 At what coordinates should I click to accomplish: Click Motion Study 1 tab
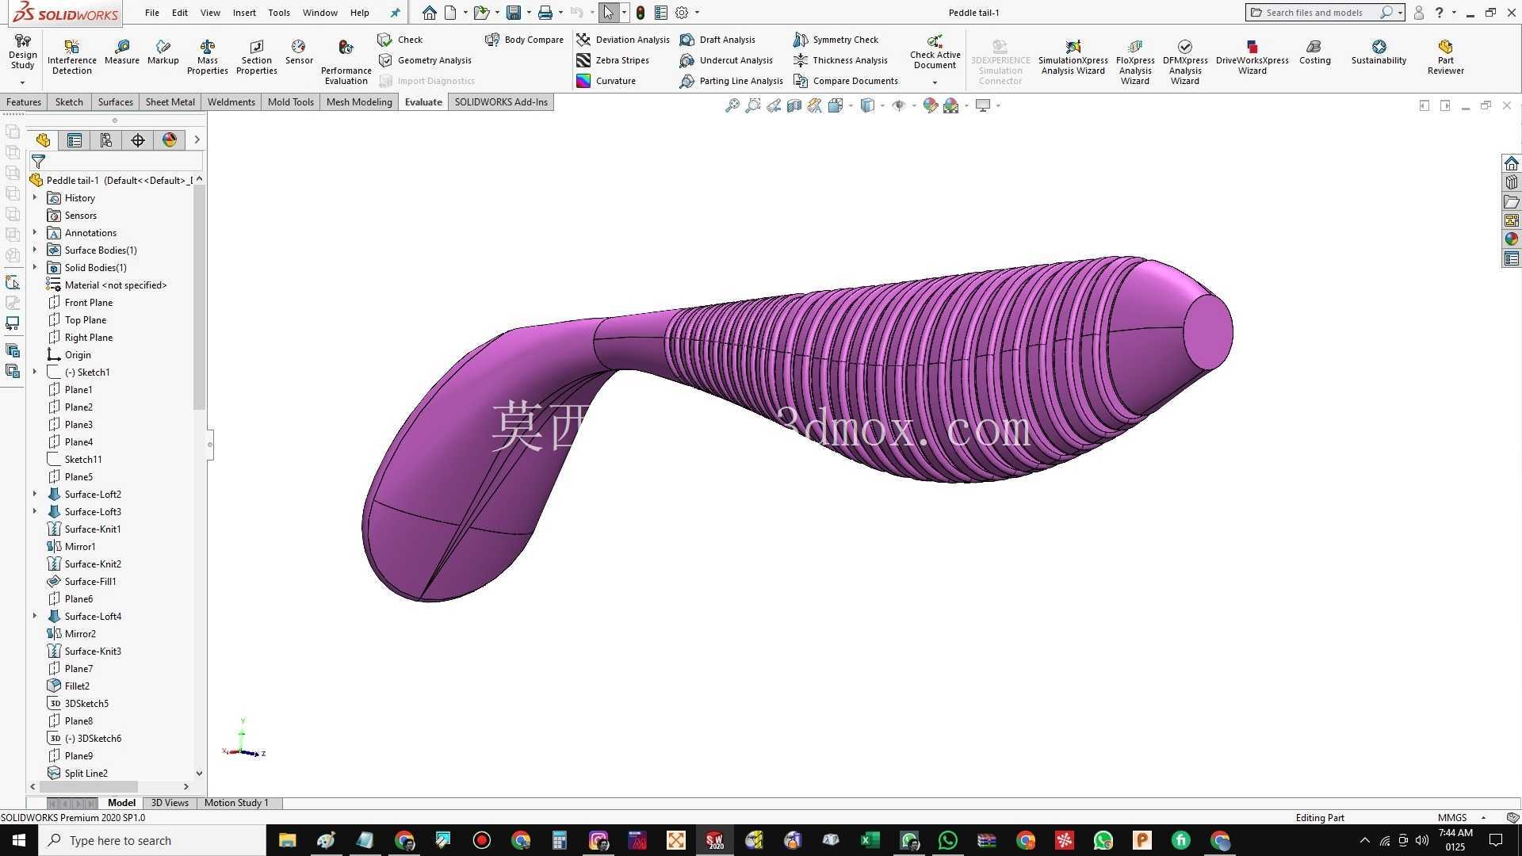pyautogui.click(x=236, y=803)
